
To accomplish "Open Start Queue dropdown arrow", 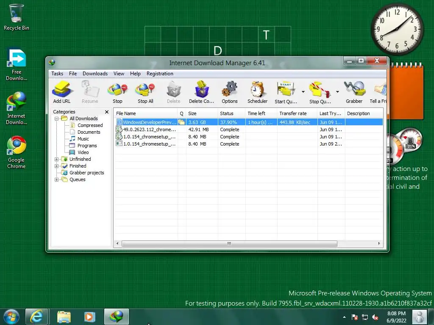I will click(303, 92).
